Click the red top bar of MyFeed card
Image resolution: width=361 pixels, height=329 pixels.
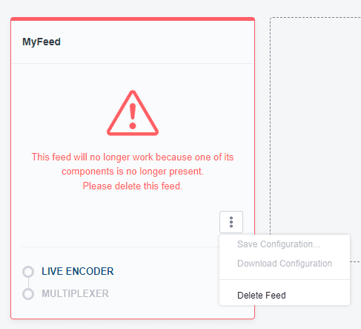click(x=133, y=19)
